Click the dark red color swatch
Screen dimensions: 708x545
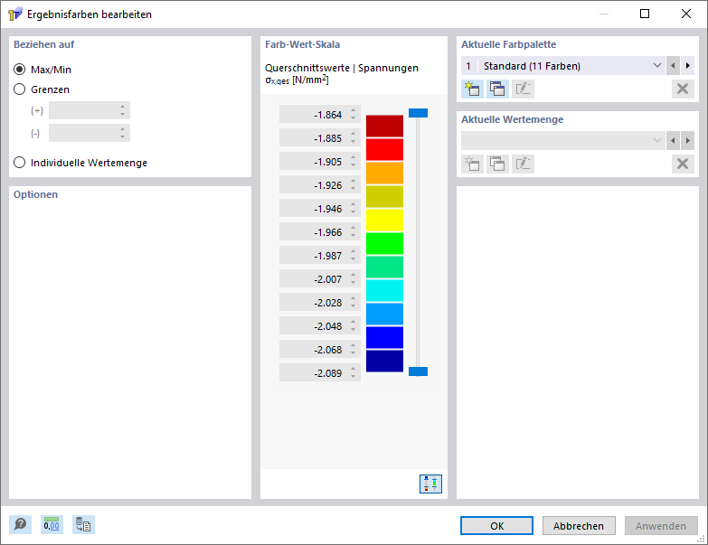(x=384, y=127)
